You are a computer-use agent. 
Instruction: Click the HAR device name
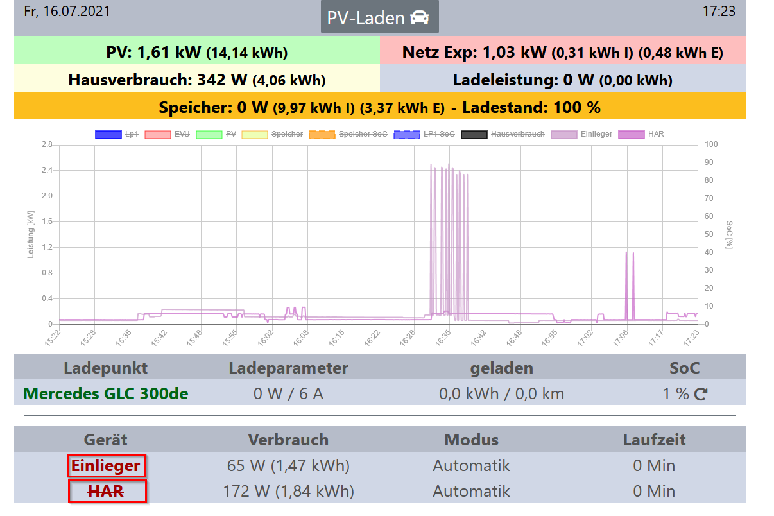tap(107, 492)
